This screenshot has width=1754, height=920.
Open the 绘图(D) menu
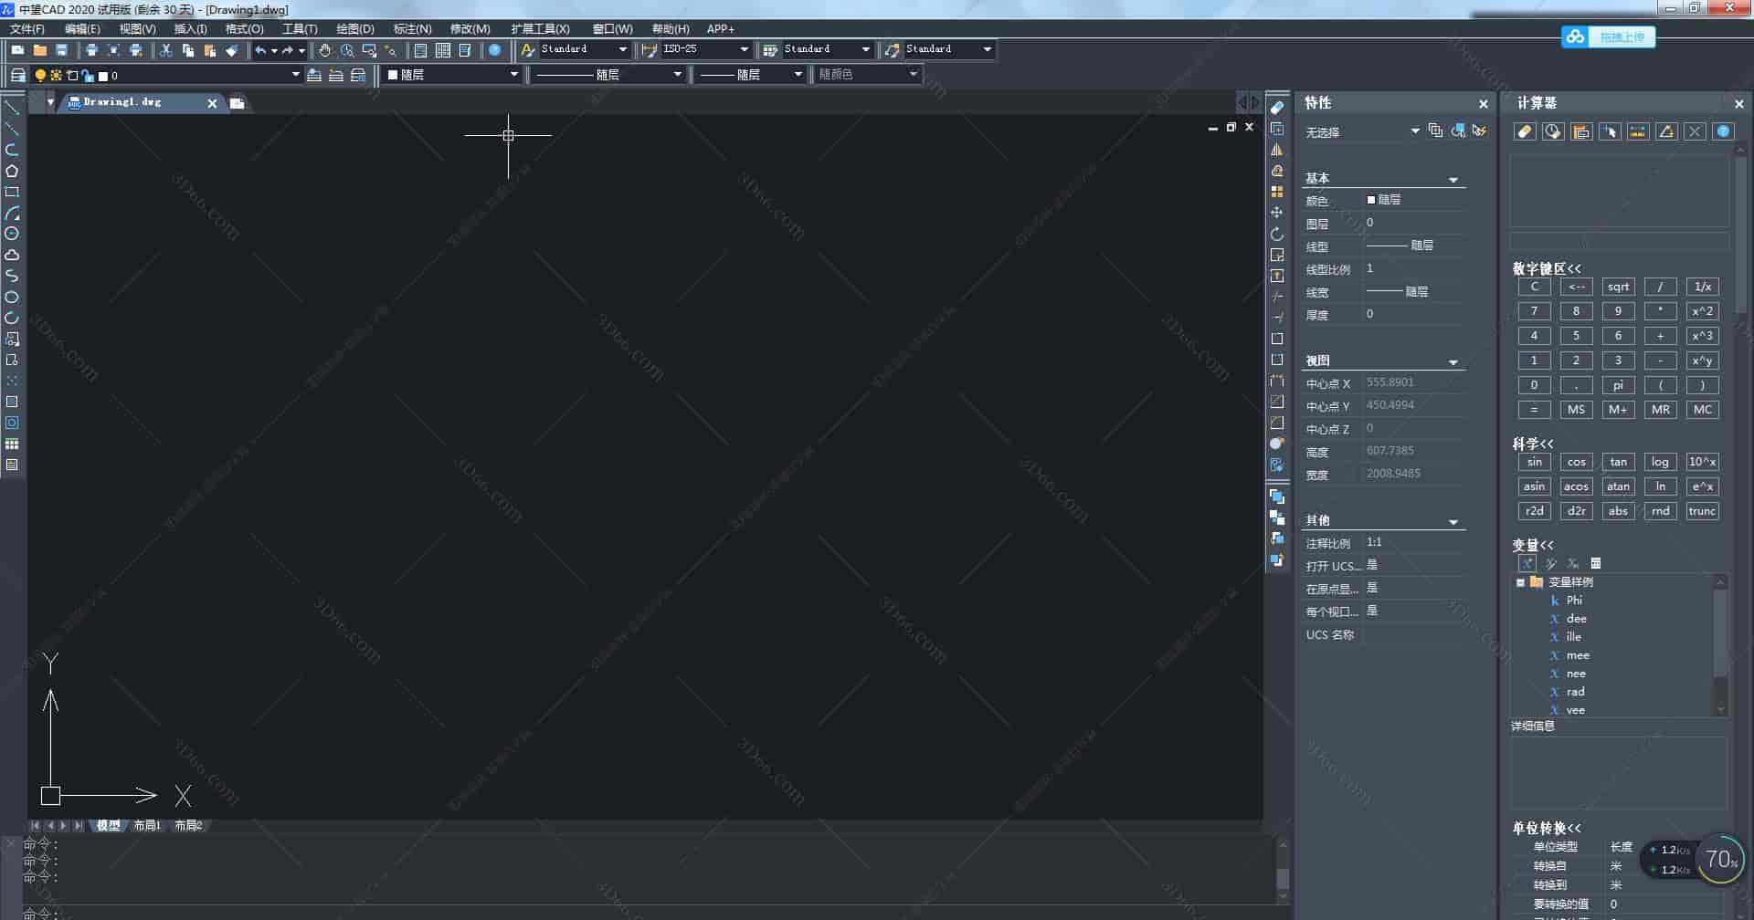pos(354,29)
